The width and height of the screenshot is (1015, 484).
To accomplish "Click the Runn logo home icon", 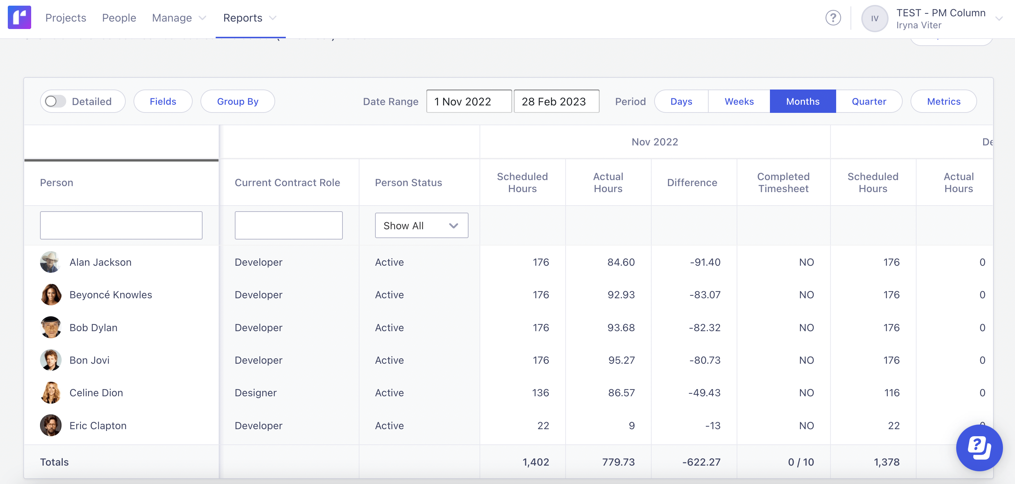I will [x=19, y=18].
